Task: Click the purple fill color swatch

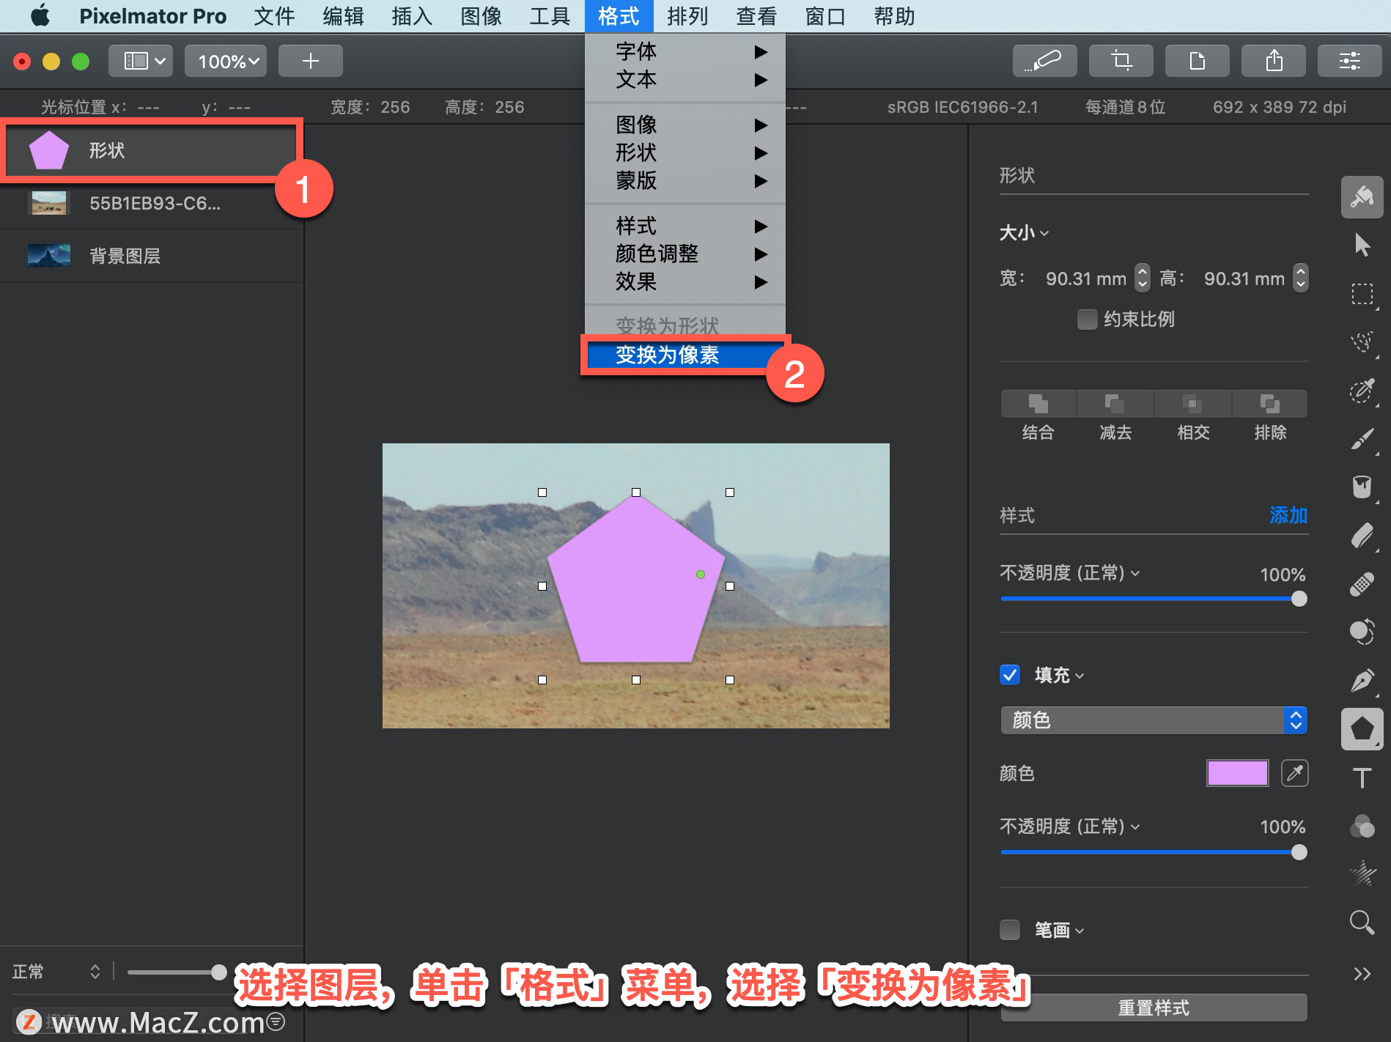Action: pyautogui.click(x=1238, y=773)
